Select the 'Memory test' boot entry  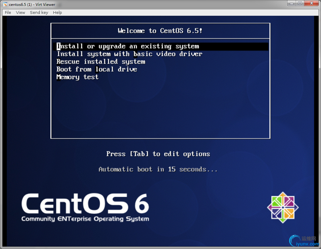(77, 77)
